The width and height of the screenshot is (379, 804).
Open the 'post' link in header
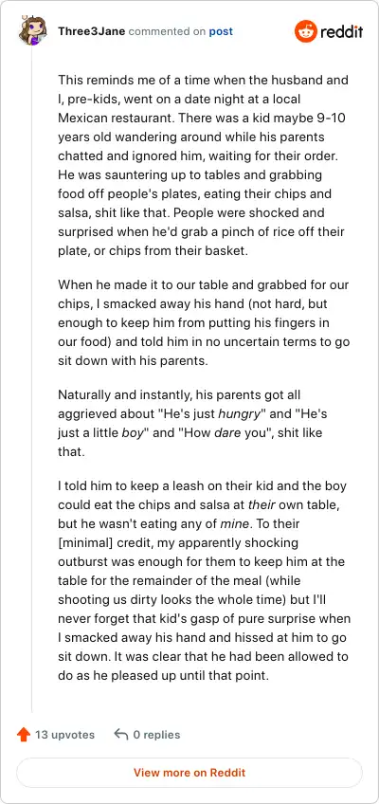click(221, 31)
